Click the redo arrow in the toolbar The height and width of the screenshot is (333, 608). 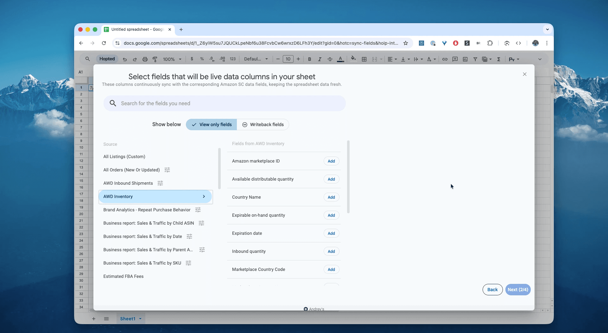(135, 59)
